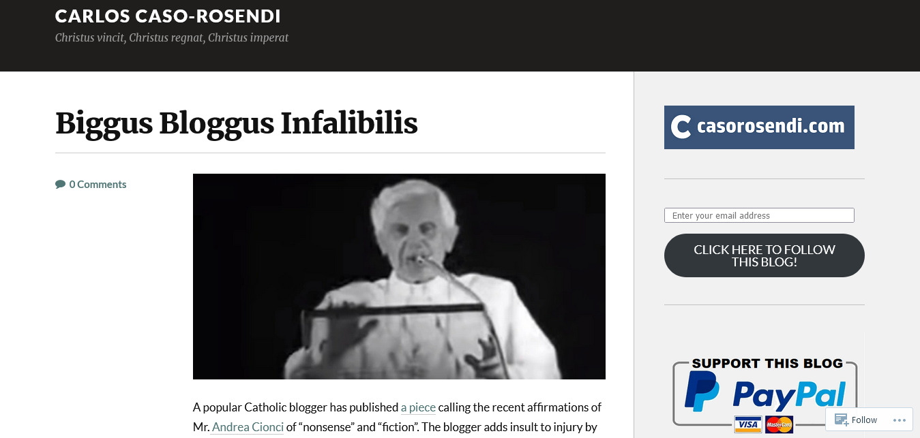Click the email address input field
The height and width of the screenshot is (438, 920).
pos(759,215)
